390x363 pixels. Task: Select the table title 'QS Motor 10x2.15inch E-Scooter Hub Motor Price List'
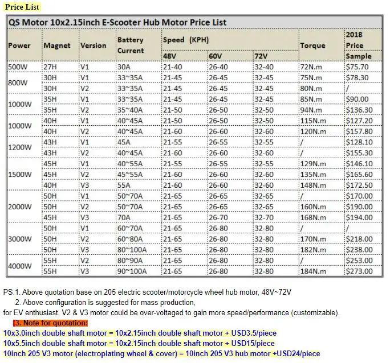(117, 23)
